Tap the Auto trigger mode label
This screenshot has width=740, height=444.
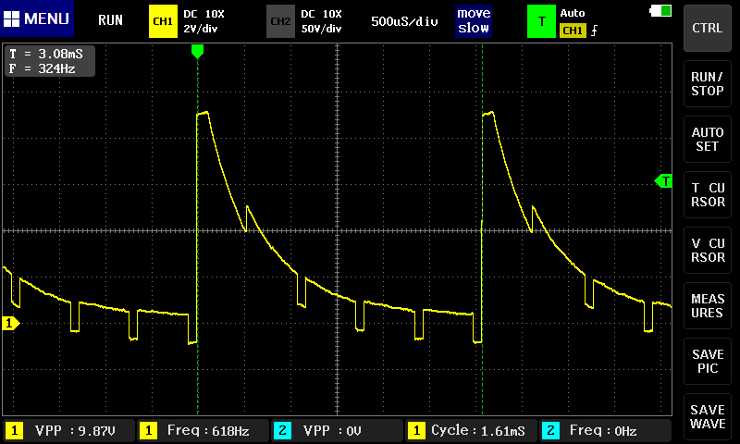pos(573,13)
